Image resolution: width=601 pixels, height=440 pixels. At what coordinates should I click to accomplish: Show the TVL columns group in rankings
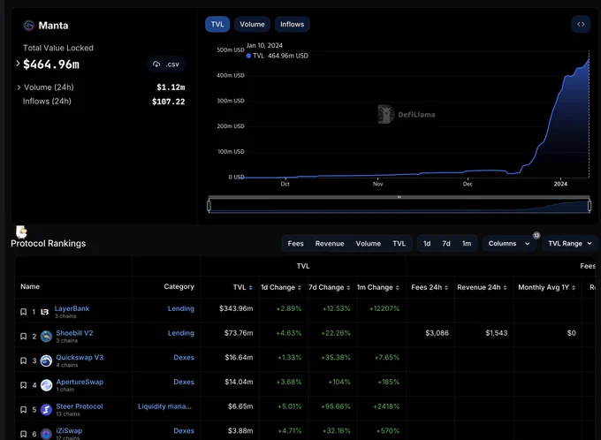399,243
